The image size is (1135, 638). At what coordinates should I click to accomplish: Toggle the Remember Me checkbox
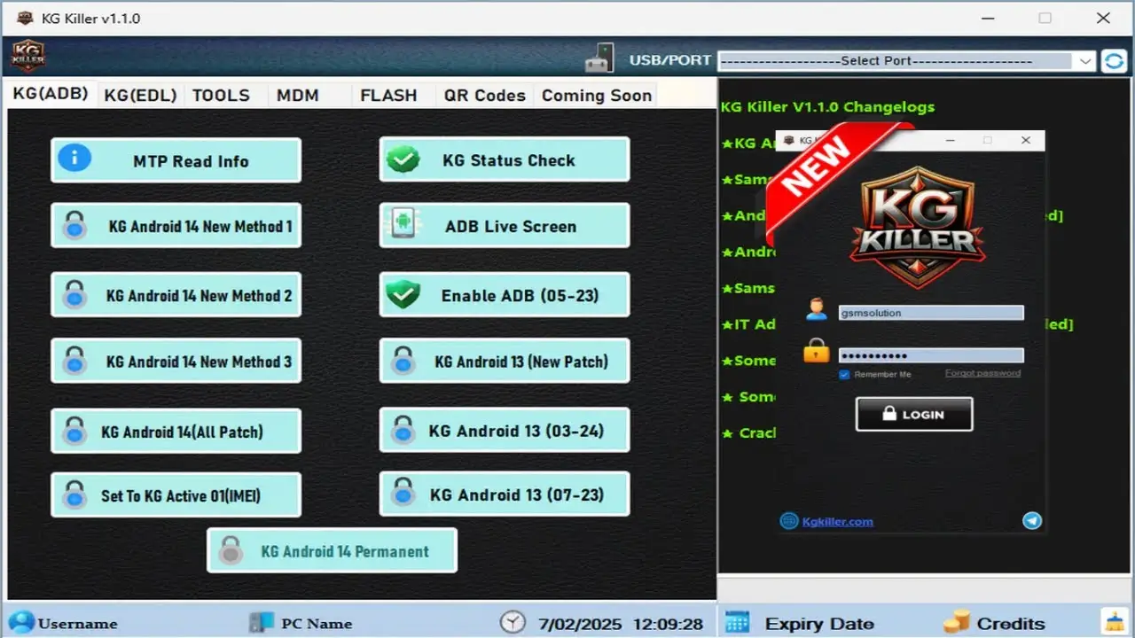pyautogui.click(x=844, y=375)
